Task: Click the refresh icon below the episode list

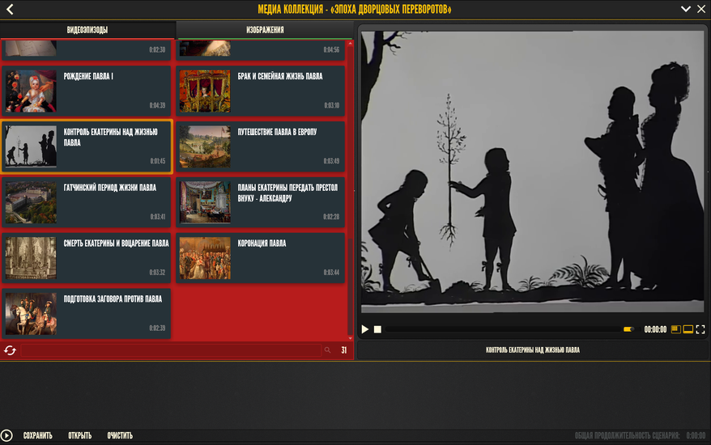Action: (x=10, y=350)
